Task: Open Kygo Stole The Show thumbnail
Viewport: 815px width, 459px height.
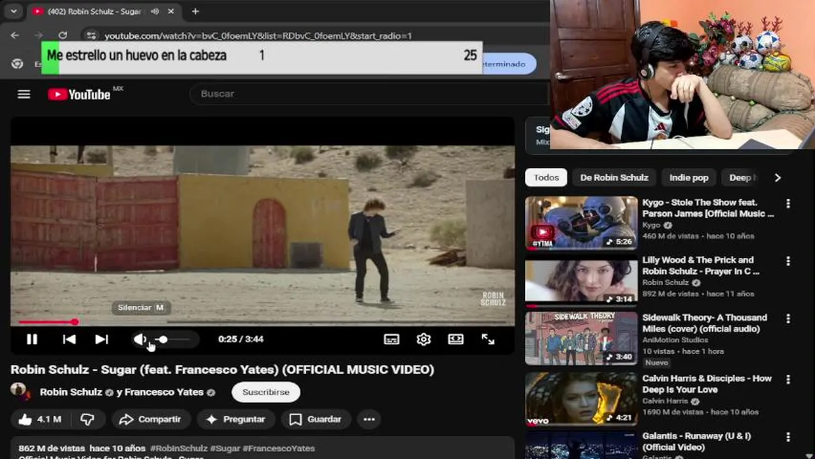Action: (581, 222)
